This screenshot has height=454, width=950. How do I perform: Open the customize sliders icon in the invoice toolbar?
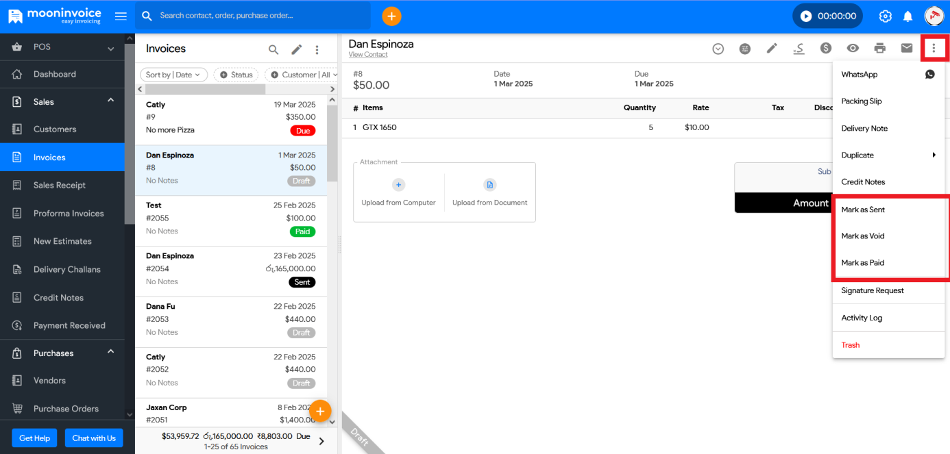tap(745, 49)
